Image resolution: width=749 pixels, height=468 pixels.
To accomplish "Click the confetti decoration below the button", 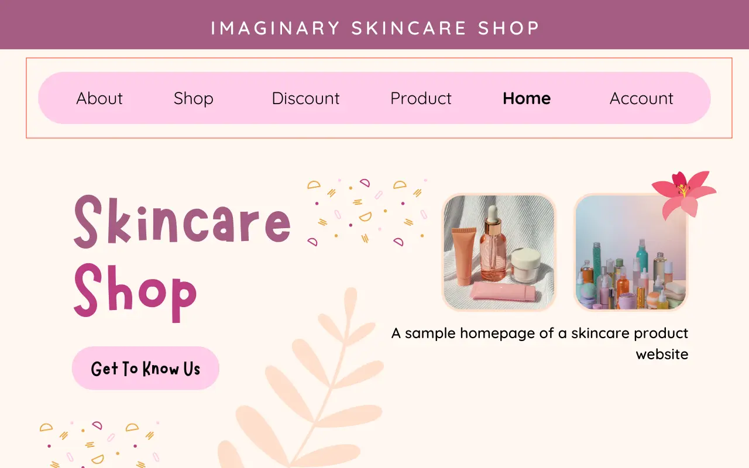I will [99, 443].
